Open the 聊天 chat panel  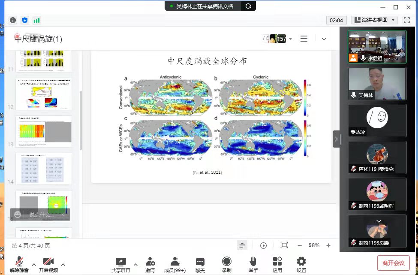click(x=200, y=262)
